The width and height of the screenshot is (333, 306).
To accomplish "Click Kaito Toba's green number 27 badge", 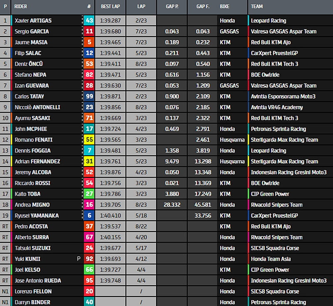I will tap(89, 194).
